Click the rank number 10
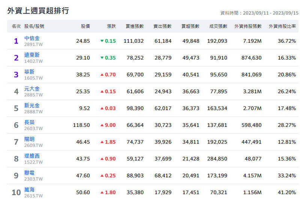Viewport: 300px width, 199px height. point(16,192)
